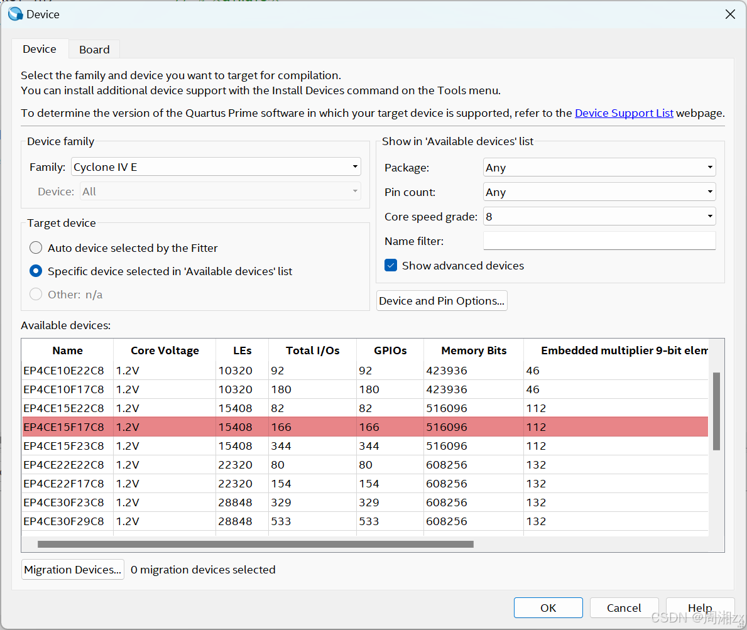Screen dimensions: 747x630
Task: Click the horizontal scrollbar of the devices list
Action: coord(255,544)
